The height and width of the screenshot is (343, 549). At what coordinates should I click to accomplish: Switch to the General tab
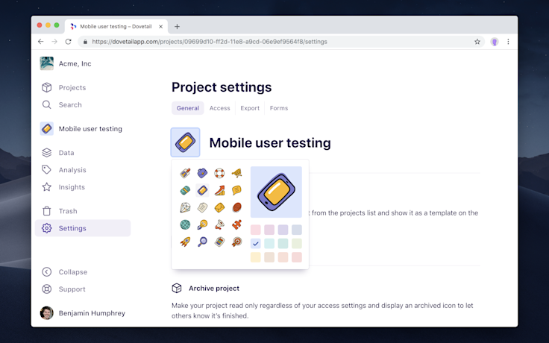coord(188,108)
